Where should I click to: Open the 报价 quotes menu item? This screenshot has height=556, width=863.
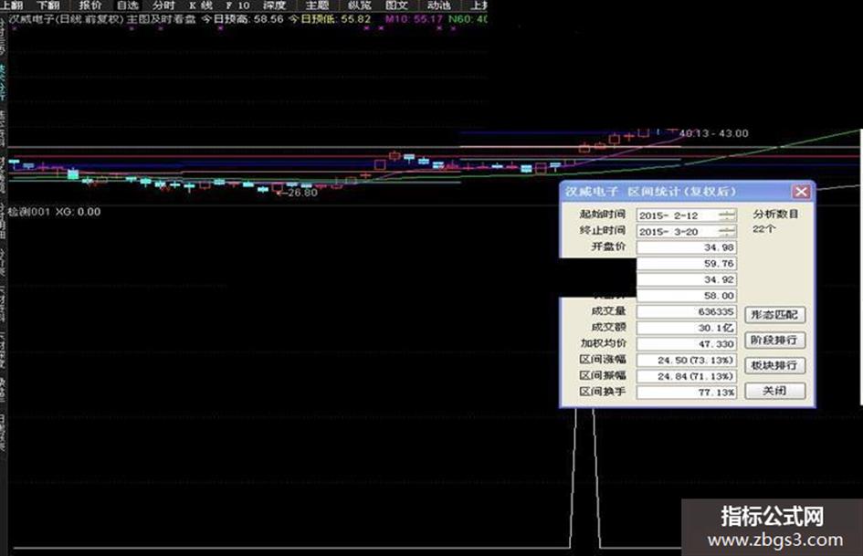[89, 5]
